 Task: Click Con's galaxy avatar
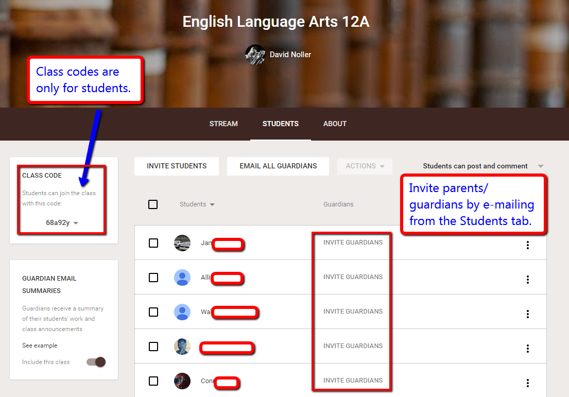click(x=182, y=381)
